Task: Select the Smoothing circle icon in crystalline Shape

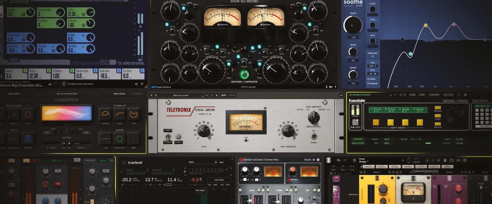Action: (x=119, y=138)
